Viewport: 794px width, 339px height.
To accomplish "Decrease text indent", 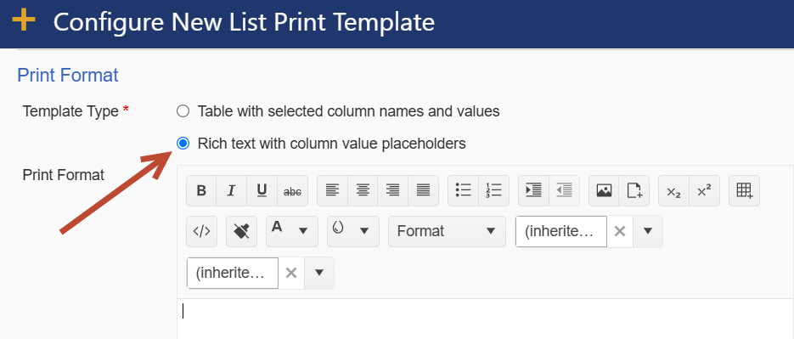I will 564,190.
